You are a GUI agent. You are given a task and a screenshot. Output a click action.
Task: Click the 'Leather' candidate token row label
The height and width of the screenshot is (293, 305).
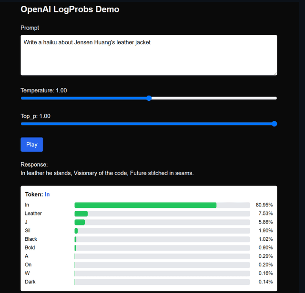point(33,214)
